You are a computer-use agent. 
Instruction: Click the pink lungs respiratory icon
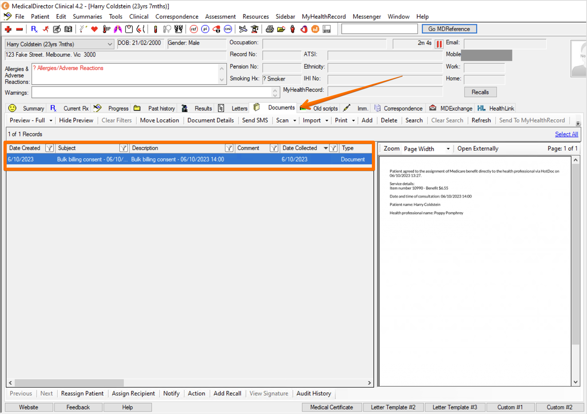pos(118,29)
